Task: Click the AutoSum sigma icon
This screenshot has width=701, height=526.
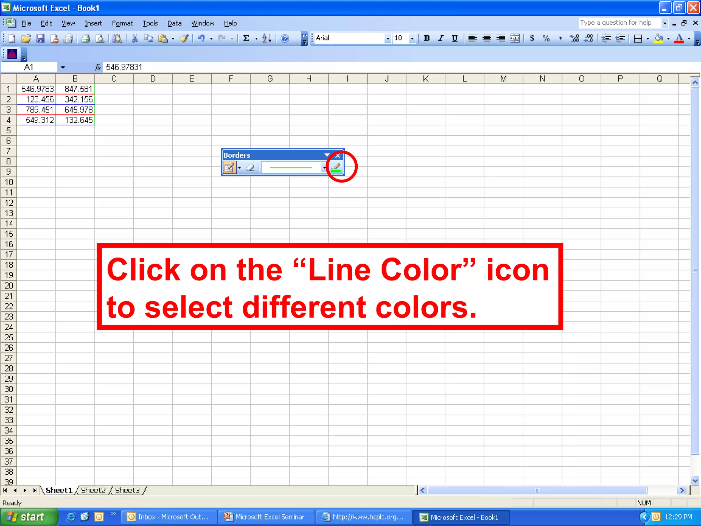Action: (246, 38)
